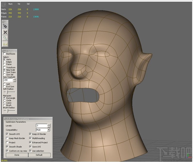193x162 pixels.
Task: Uncheck the Smooth UVS option
Action: [x=7, y=134]
